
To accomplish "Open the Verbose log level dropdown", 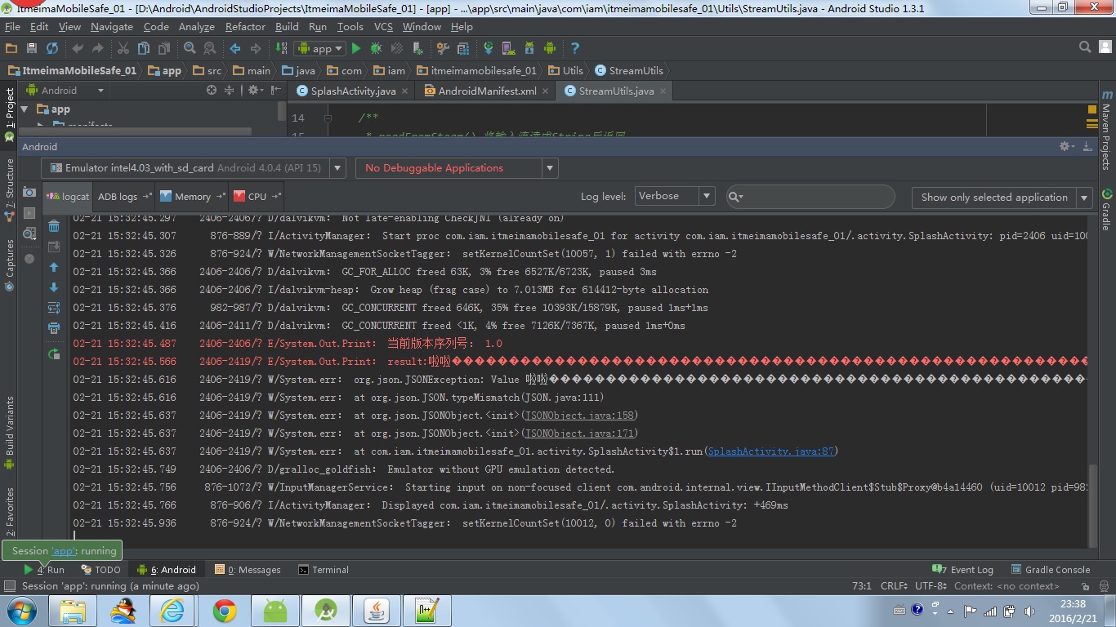I will coord(675,196).
